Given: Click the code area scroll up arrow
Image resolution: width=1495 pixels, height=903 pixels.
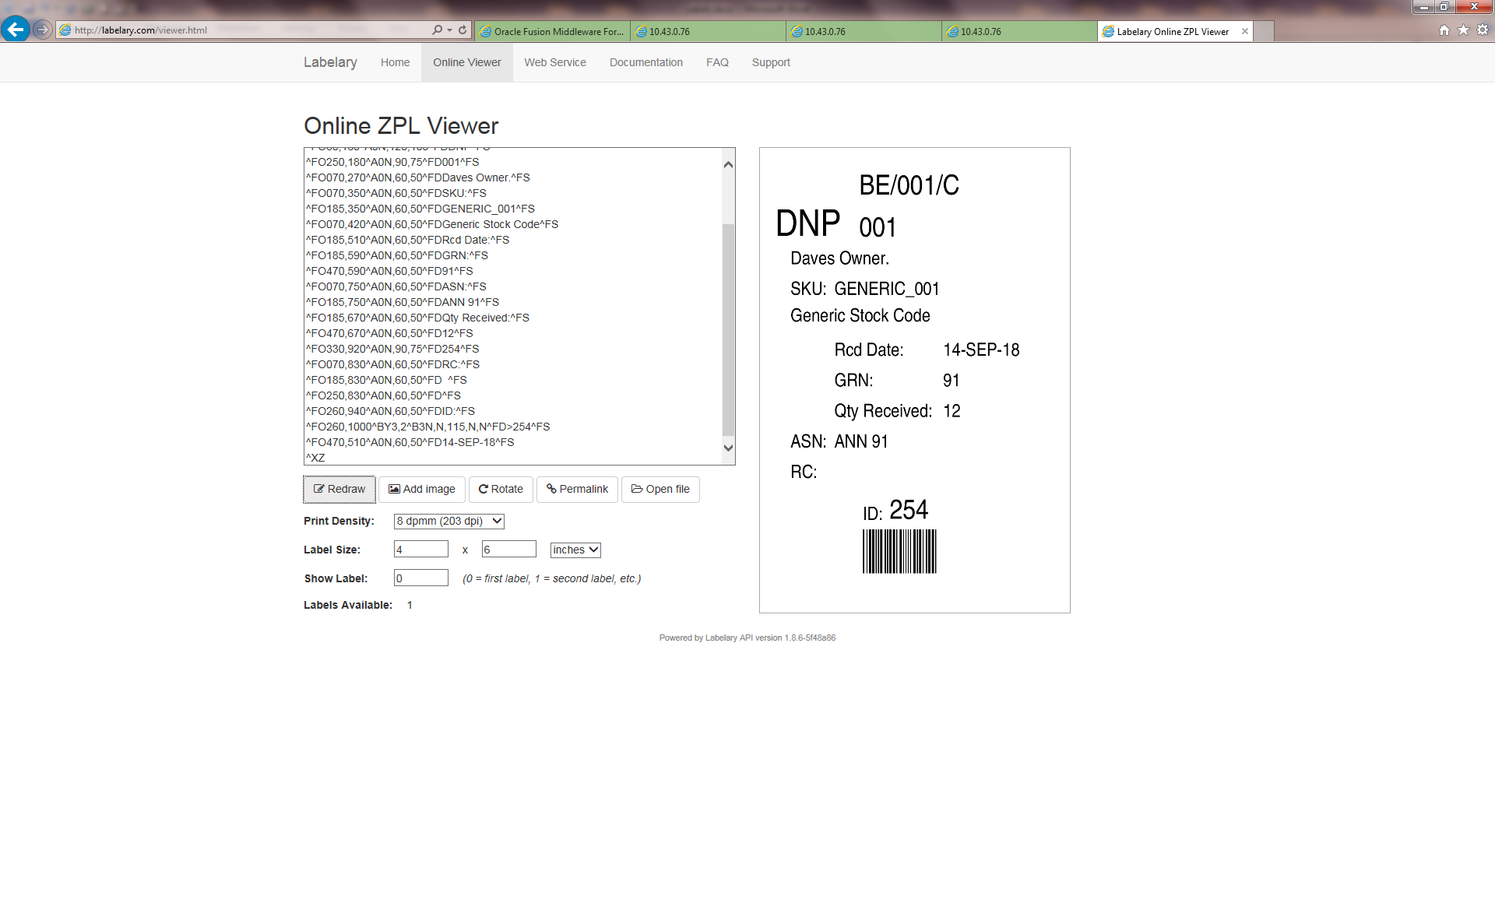Looking at the screenshot, I should (729, 164).
